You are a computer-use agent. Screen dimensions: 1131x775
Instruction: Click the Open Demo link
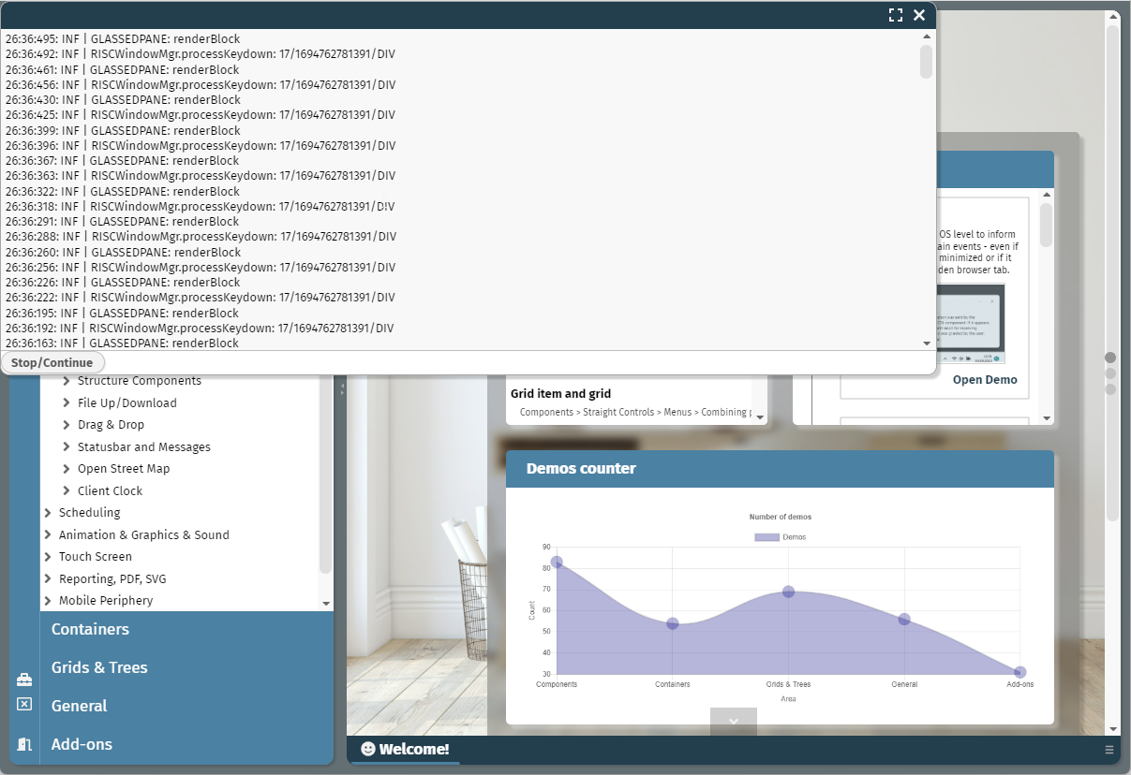coord(984,380)
